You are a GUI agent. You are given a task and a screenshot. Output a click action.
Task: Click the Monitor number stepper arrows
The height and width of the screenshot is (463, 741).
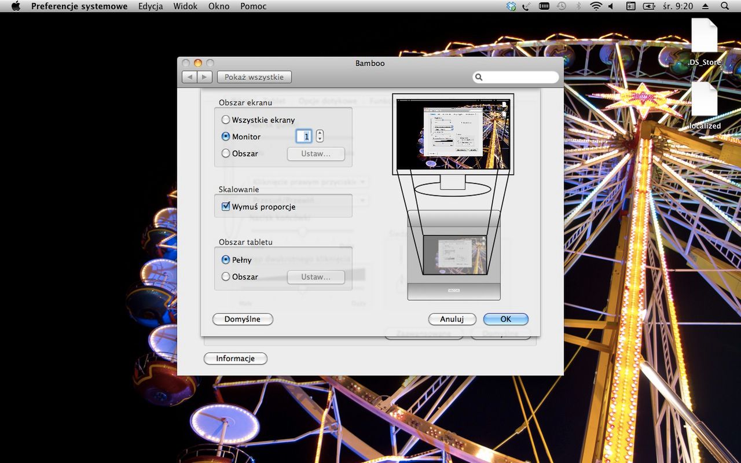[x=320, y=137]
